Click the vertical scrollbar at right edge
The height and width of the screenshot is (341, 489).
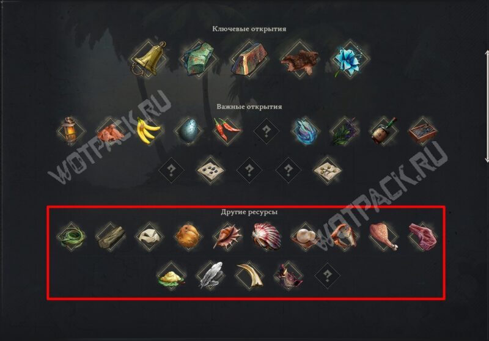tap(487, 106)
